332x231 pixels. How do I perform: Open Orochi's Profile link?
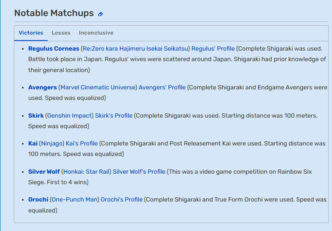click(x=121, y=199)
